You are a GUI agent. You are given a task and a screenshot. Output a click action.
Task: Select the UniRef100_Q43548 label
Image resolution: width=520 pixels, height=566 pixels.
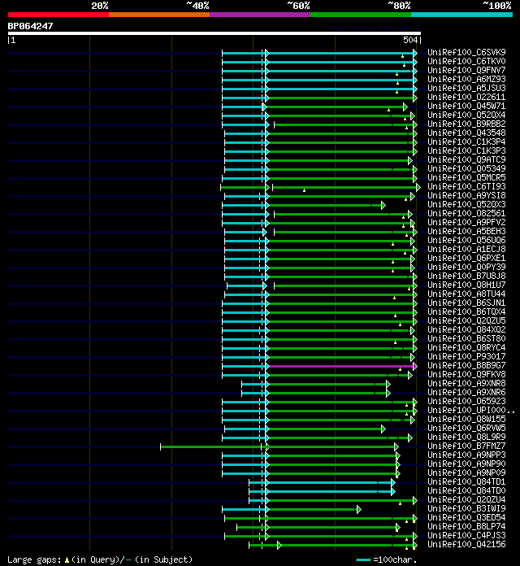pyautogui.click(x=466, y=133)
